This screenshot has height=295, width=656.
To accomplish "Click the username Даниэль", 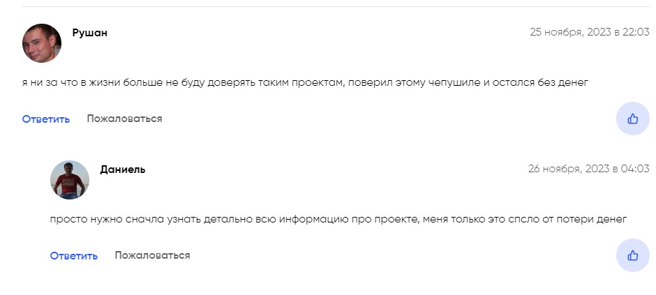I will pos(123,169).
